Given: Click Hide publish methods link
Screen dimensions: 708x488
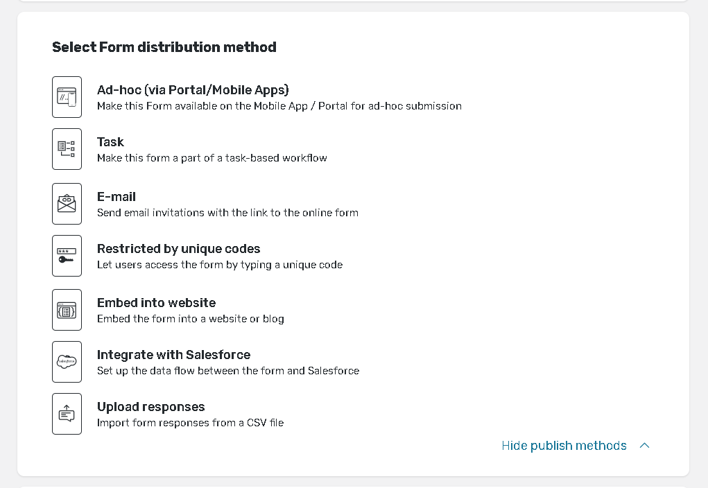Looking at the screenshot, I should (x=564, y=446).
